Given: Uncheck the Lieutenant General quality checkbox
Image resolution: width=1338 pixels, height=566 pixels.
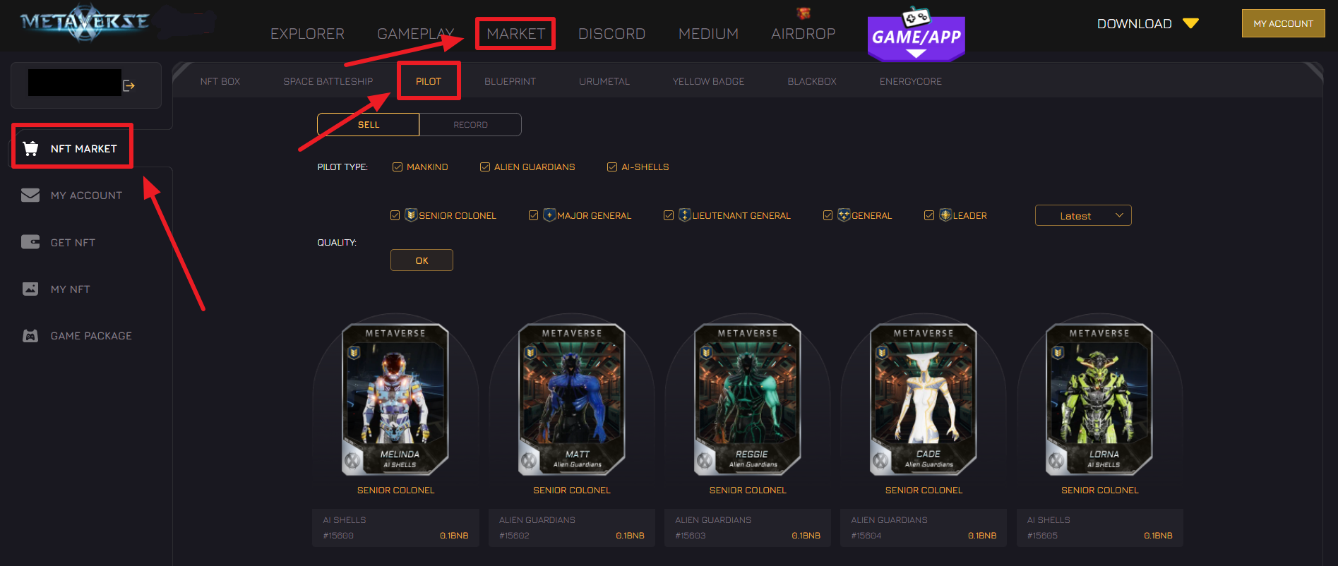Looking at the screenshot, I should 669,215.
